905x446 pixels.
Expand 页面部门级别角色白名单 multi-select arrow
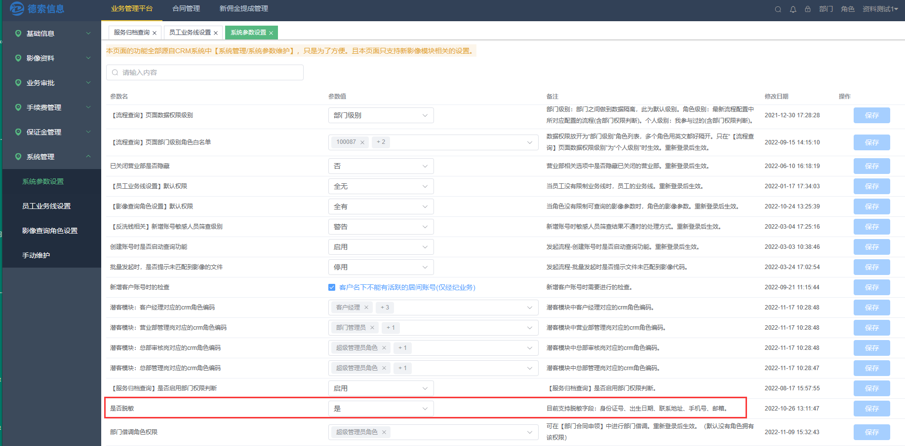(x=530, y=142)
